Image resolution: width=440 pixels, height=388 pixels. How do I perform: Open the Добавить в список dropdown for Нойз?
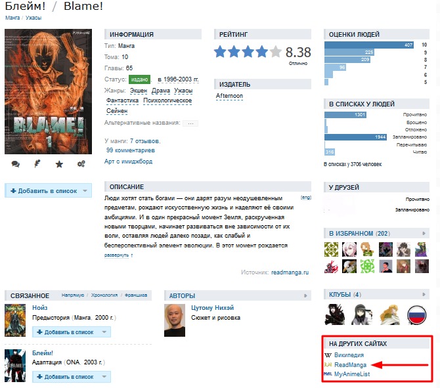point(104,332)
